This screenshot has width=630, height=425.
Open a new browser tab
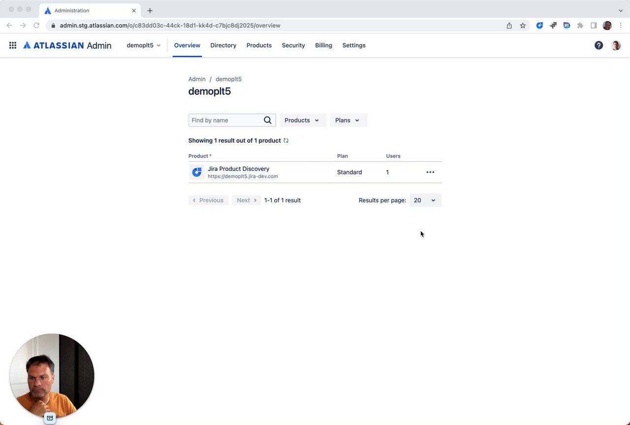pos(150,10)
